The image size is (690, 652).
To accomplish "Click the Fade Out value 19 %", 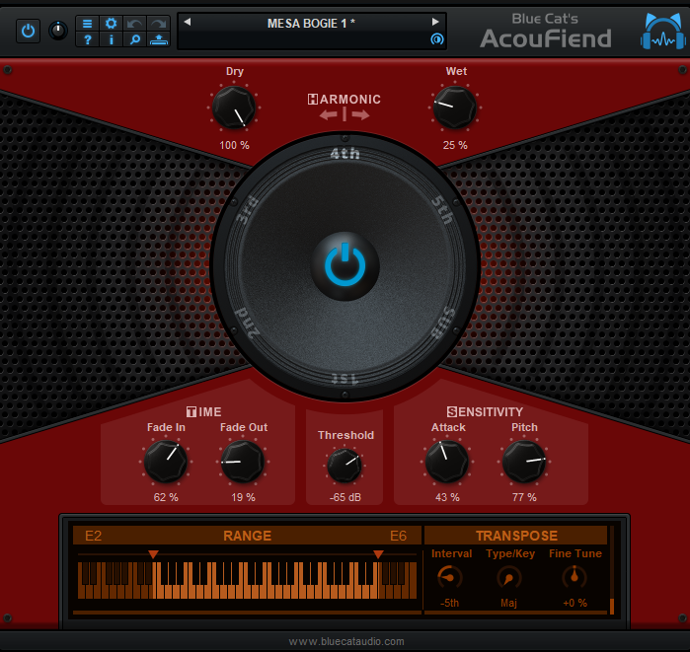I will pyautogui.click(x=244, y=497).
